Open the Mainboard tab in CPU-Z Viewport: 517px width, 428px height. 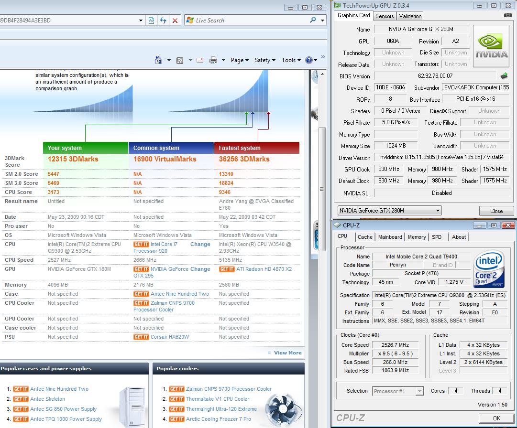pyautogui.click(x=390, y=237)
